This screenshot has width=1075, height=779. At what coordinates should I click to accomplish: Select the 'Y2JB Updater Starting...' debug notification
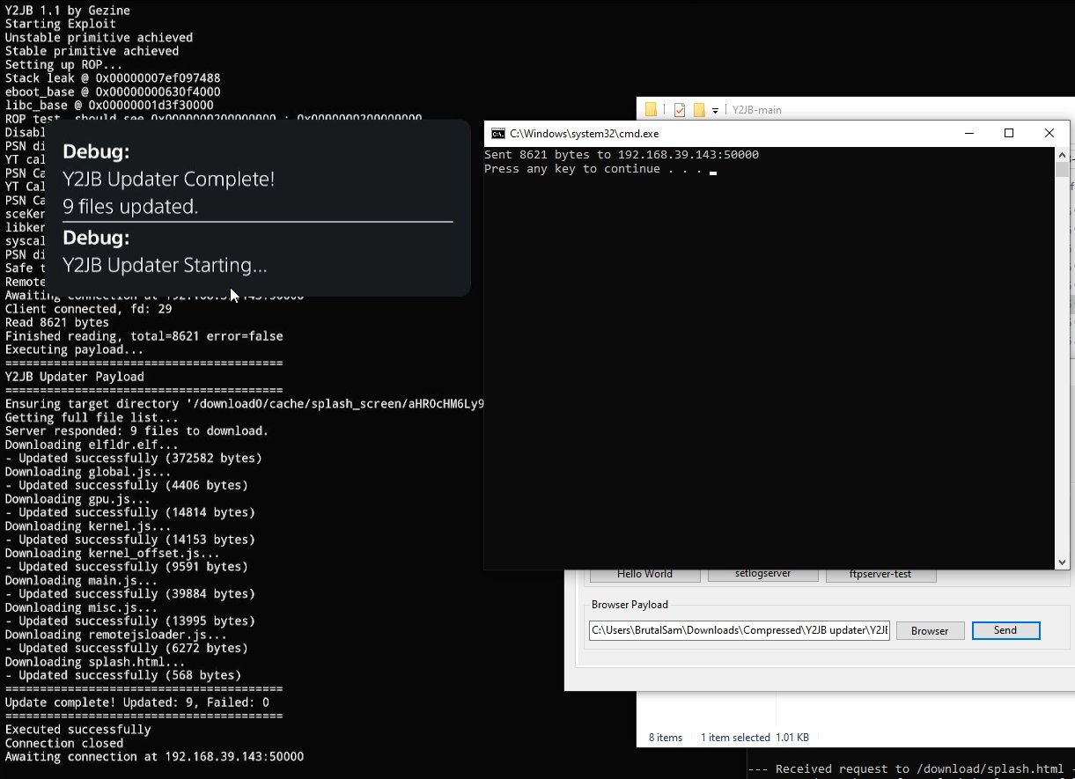257,254
